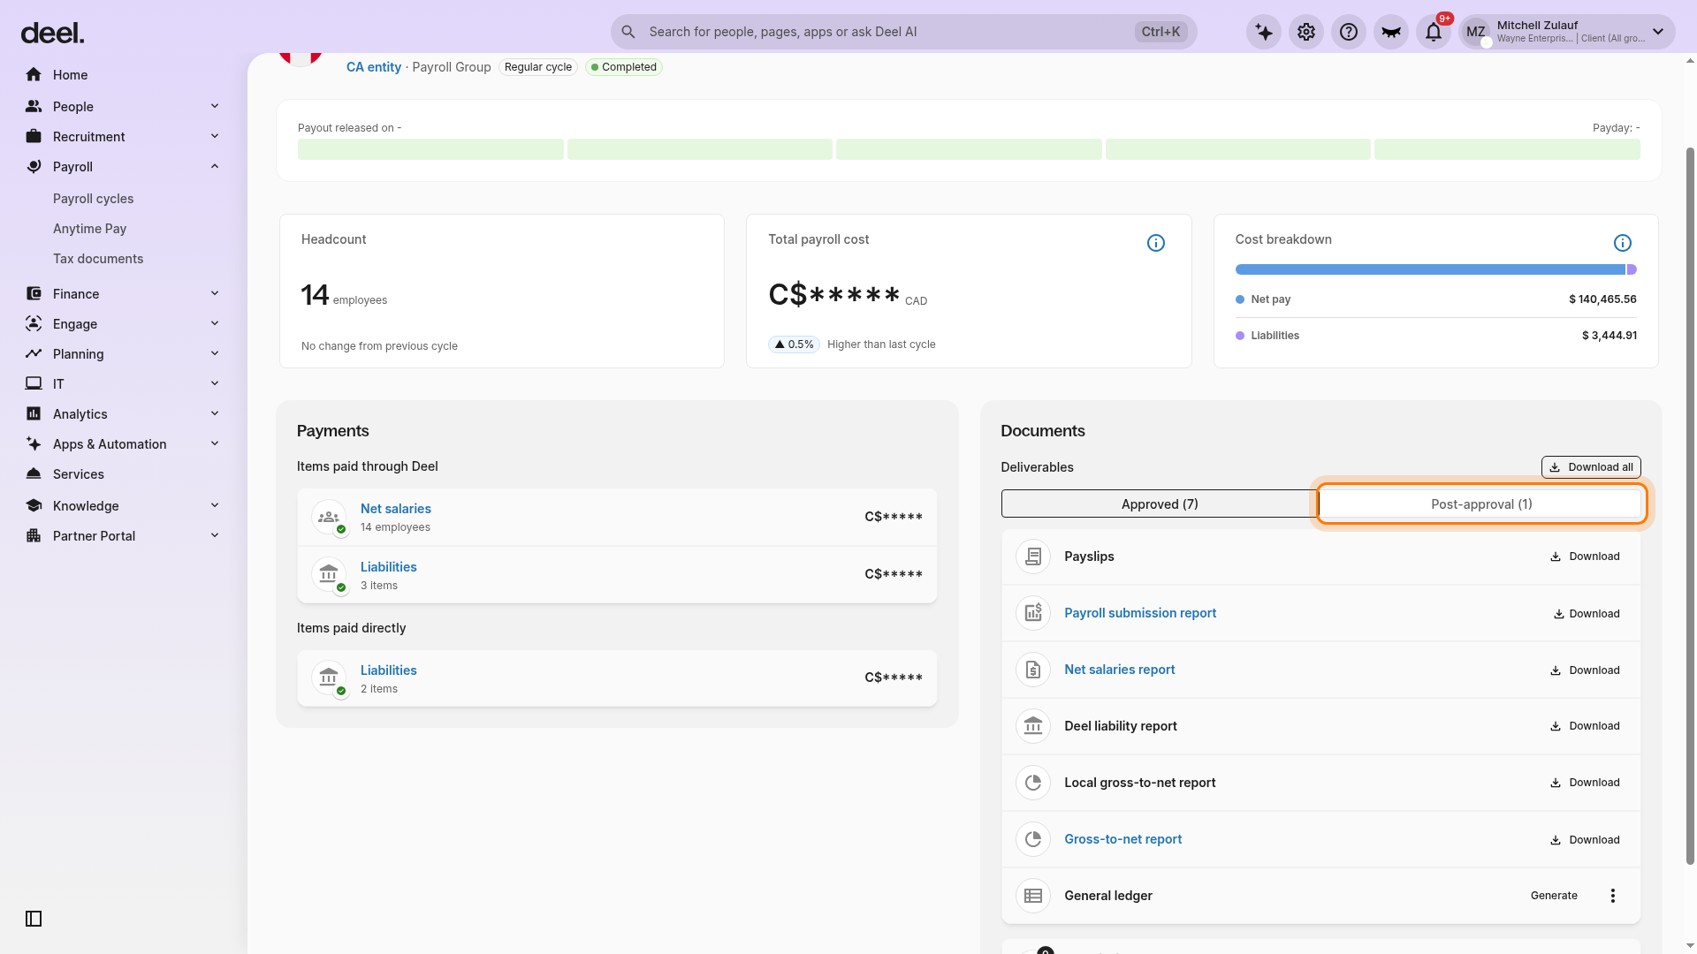This screenshot has width=1697, height=954.
Task: Expand the Planning menu chevron
Action: point(215,353)
